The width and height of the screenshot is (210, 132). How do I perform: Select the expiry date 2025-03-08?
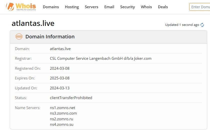(59, 78)
